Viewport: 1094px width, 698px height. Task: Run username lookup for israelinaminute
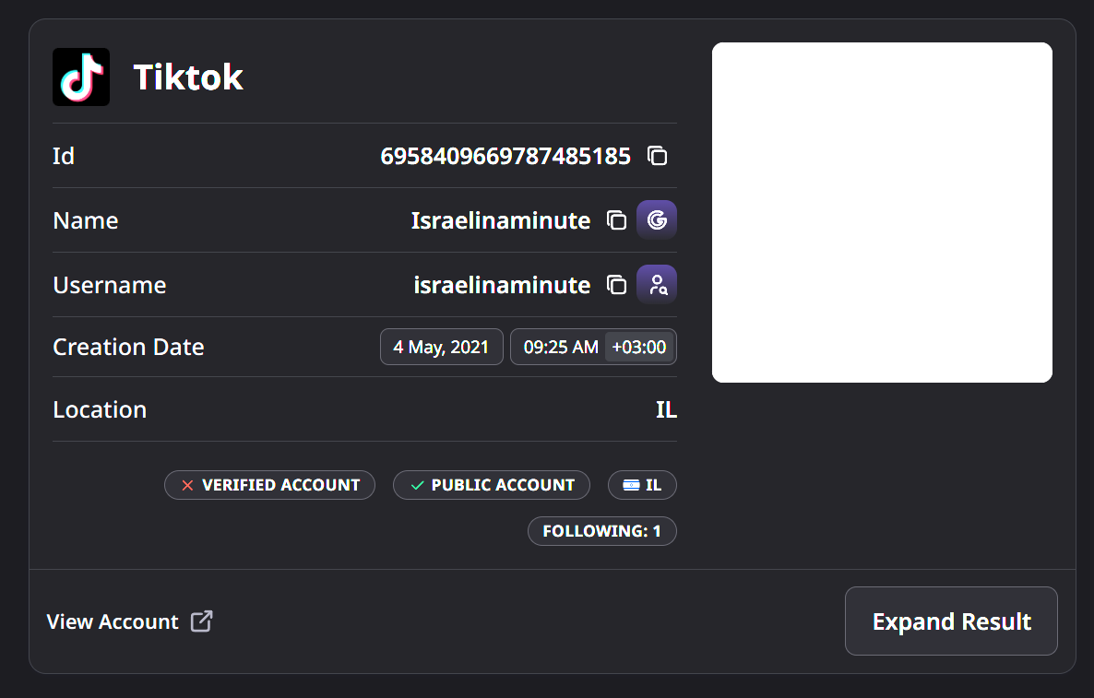(657, 285)
